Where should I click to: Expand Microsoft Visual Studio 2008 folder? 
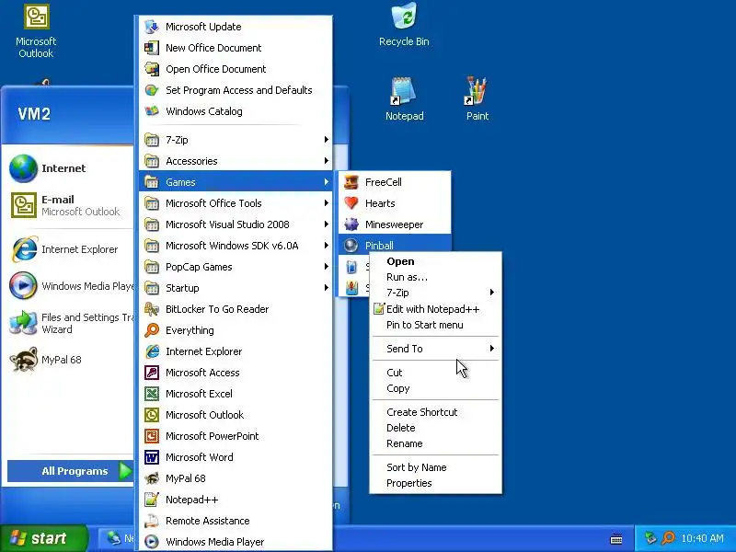[236, 224]
